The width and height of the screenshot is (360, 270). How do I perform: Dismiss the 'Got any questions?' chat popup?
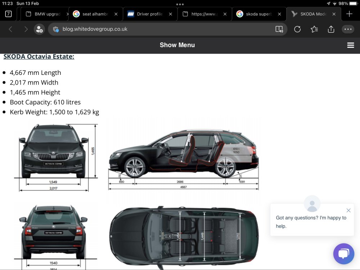tap(348, 210)
